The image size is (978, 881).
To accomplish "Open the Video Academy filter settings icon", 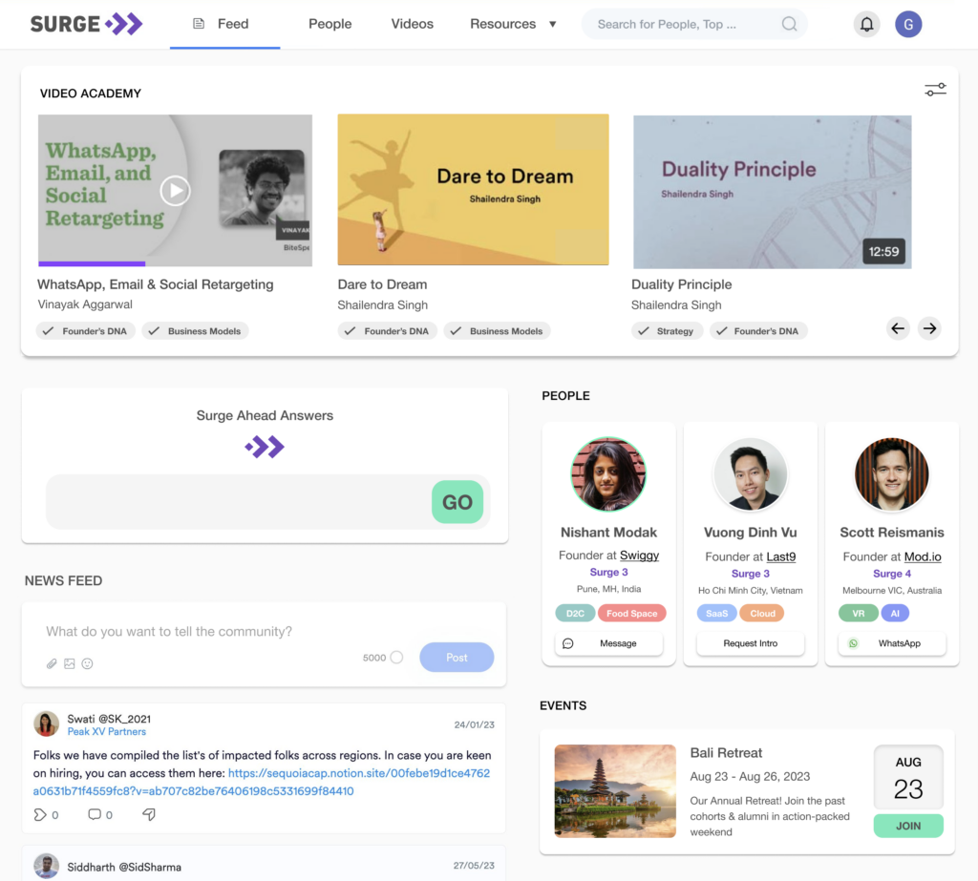I will coord(935,90).
